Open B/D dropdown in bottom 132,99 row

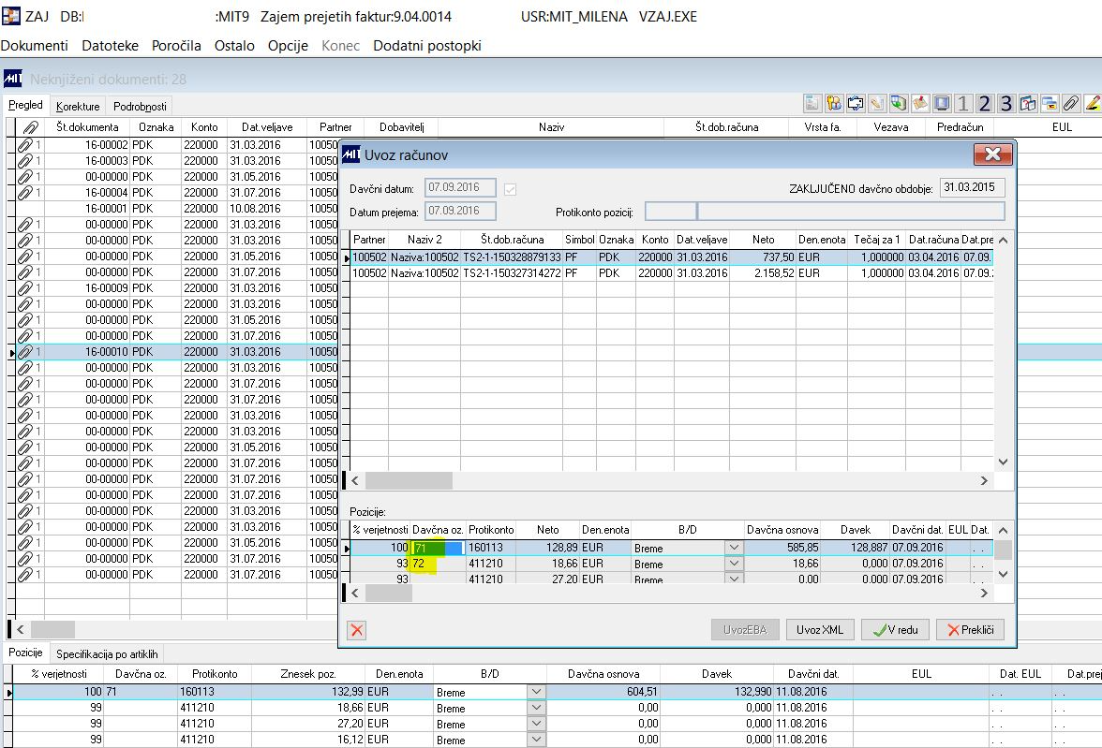click(x=536, y=693)
